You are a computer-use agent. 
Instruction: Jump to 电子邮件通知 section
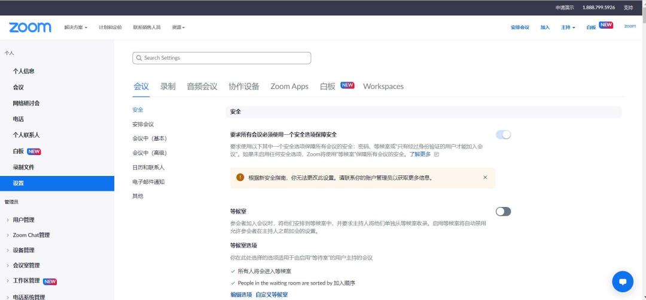[148, 182]
